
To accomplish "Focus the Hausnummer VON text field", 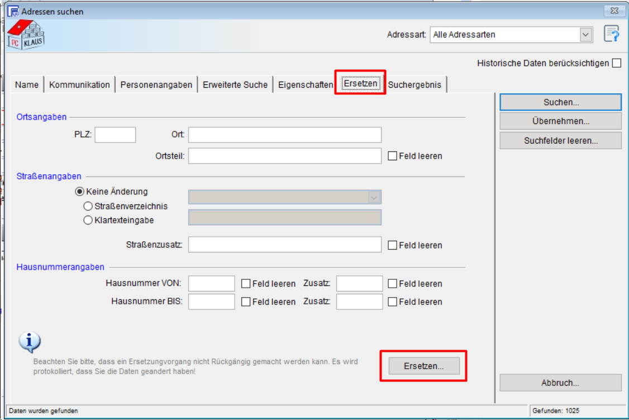I will coord(211,284).
